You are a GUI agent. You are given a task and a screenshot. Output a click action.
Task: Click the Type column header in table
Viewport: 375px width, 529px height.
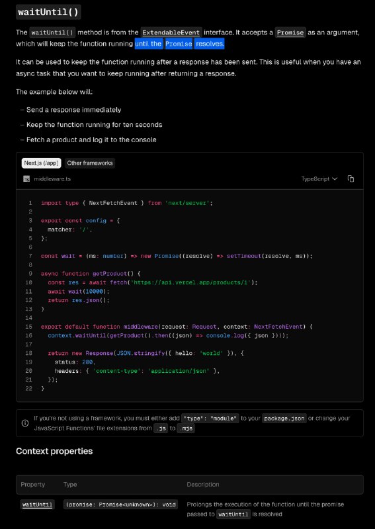point(70,485)
